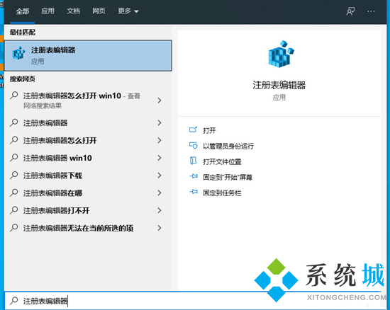Expand arrow next to 注册表编辑器打不开
The width and height of the screenshot is (390, 310).
160,210
